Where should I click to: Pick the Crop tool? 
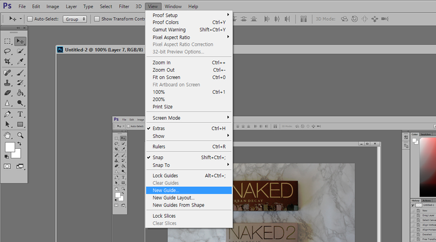coord(8,62)
